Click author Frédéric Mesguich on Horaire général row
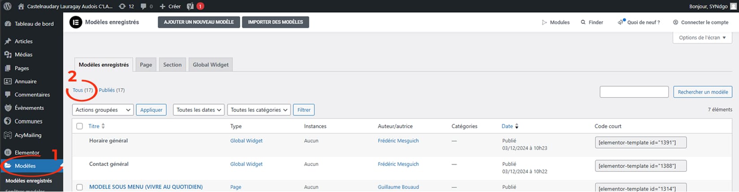This screenshot has height=192, width=739. click(x=398, y=141)
